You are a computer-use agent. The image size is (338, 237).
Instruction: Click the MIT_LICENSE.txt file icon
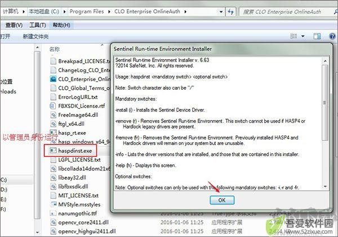pyautogui.click(x=53, y=196)
